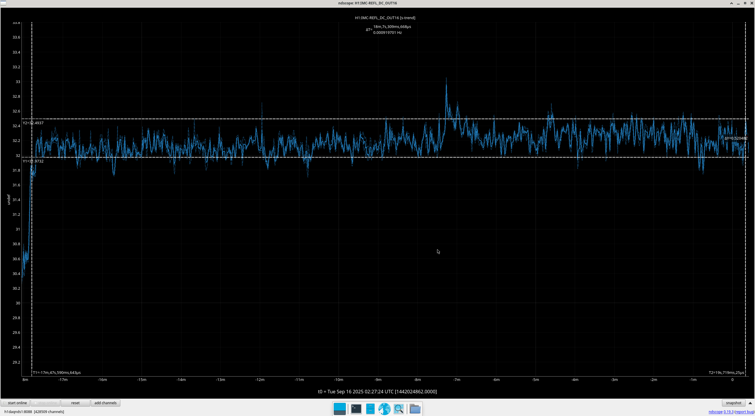Image resolution: width=755 pixels, height=416 pixels.
Task: Click the -7m x-axis tick label
Action: click(457, 379)
